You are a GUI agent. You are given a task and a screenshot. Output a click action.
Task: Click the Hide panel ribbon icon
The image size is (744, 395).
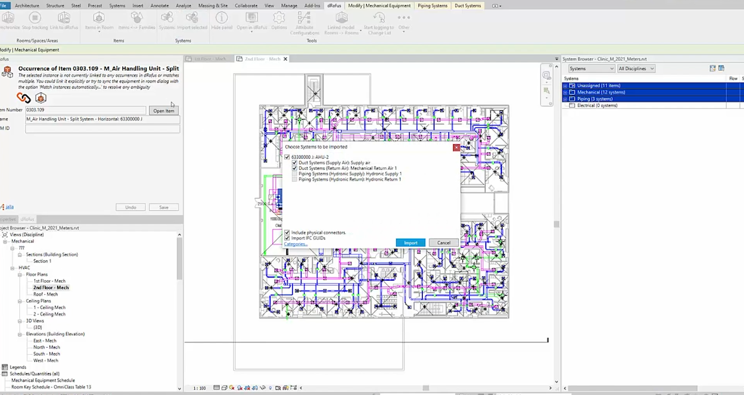pos(222,18)
